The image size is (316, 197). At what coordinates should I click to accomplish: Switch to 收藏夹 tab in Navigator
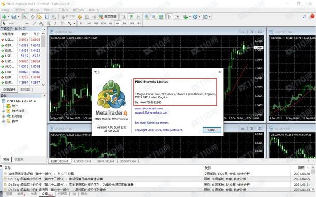point(19,159)
